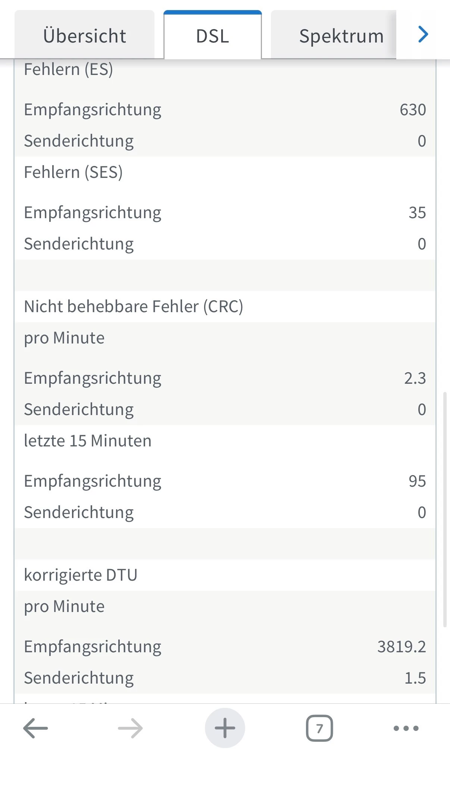
Task: Open the tab switcher showing 7
Action: (x=319, y=728)
